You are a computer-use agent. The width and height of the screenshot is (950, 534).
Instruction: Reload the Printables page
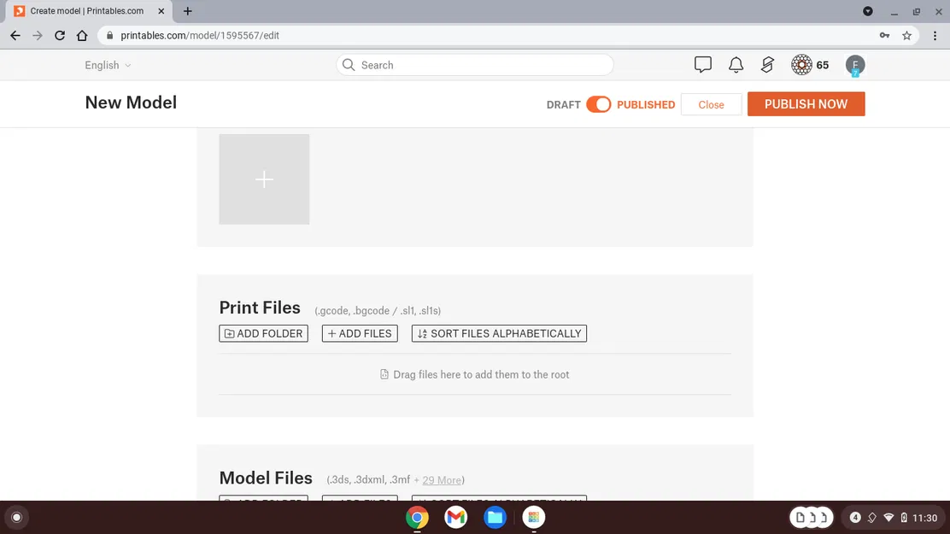click(x=60, y=36)
